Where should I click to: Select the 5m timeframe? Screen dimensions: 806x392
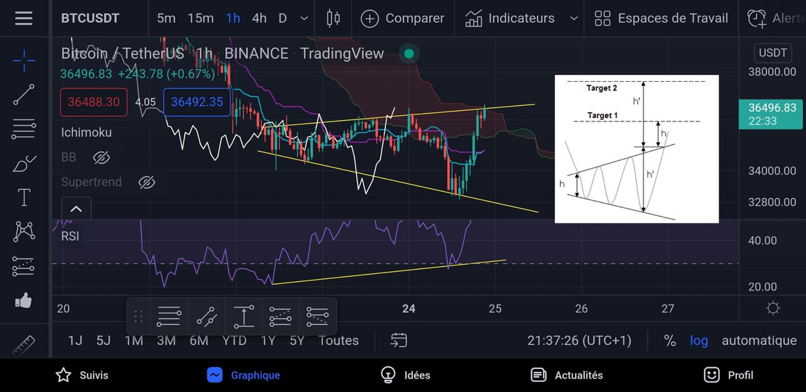167,18
